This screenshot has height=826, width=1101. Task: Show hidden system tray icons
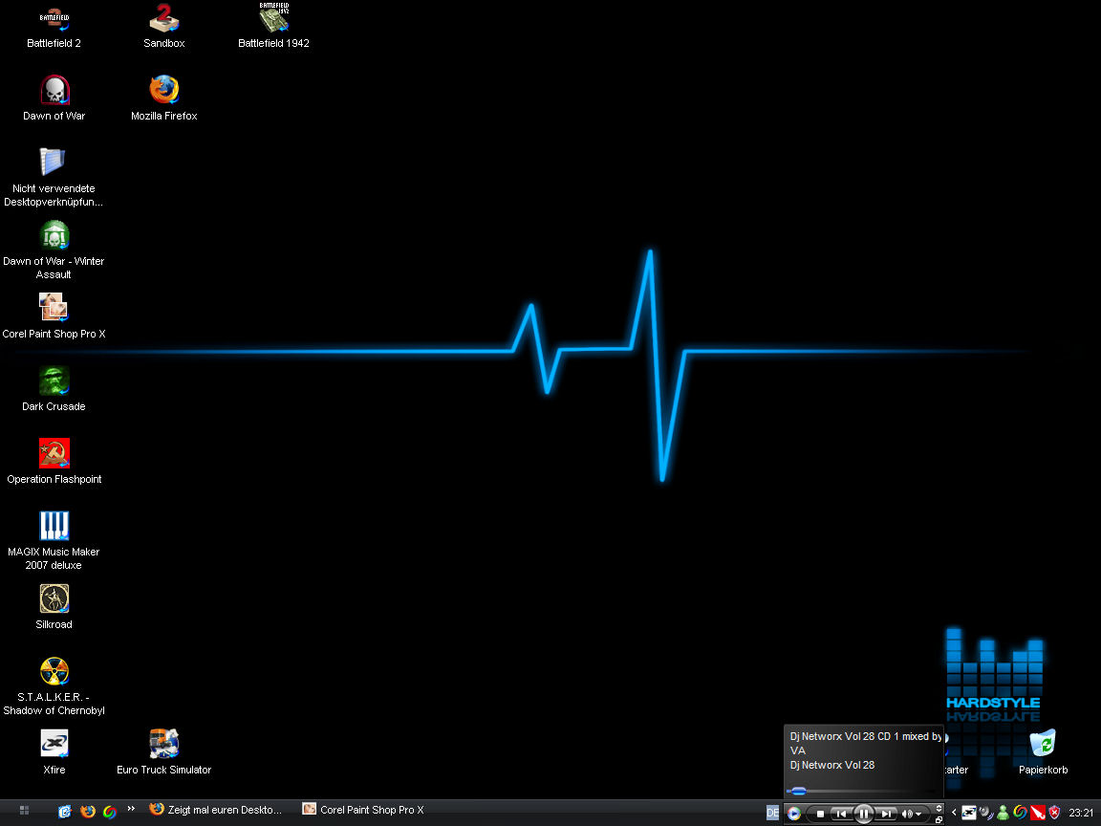coord(954,813)
